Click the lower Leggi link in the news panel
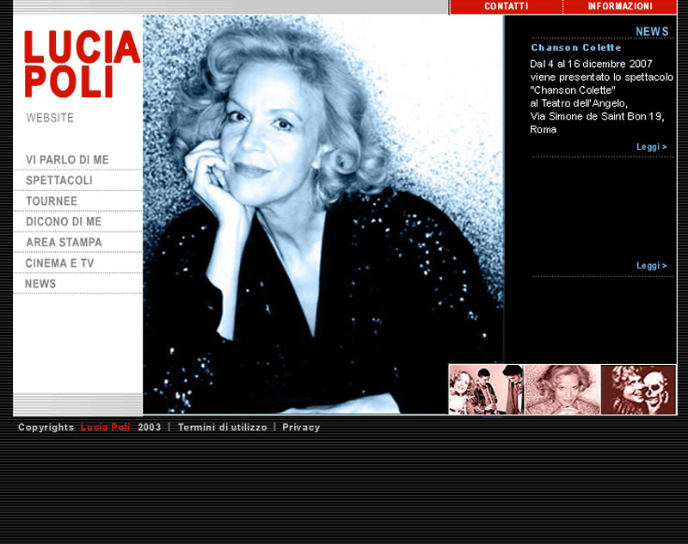688x544 pixels. [x=652, y=266]
